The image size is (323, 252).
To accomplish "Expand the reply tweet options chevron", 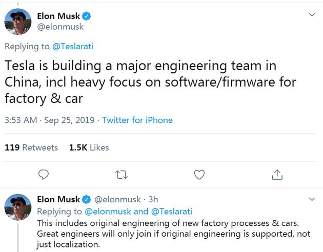I will click(x=312, y=199).
